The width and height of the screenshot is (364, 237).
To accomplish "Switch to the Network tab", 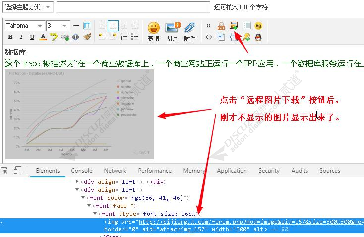I will [115, 171].
